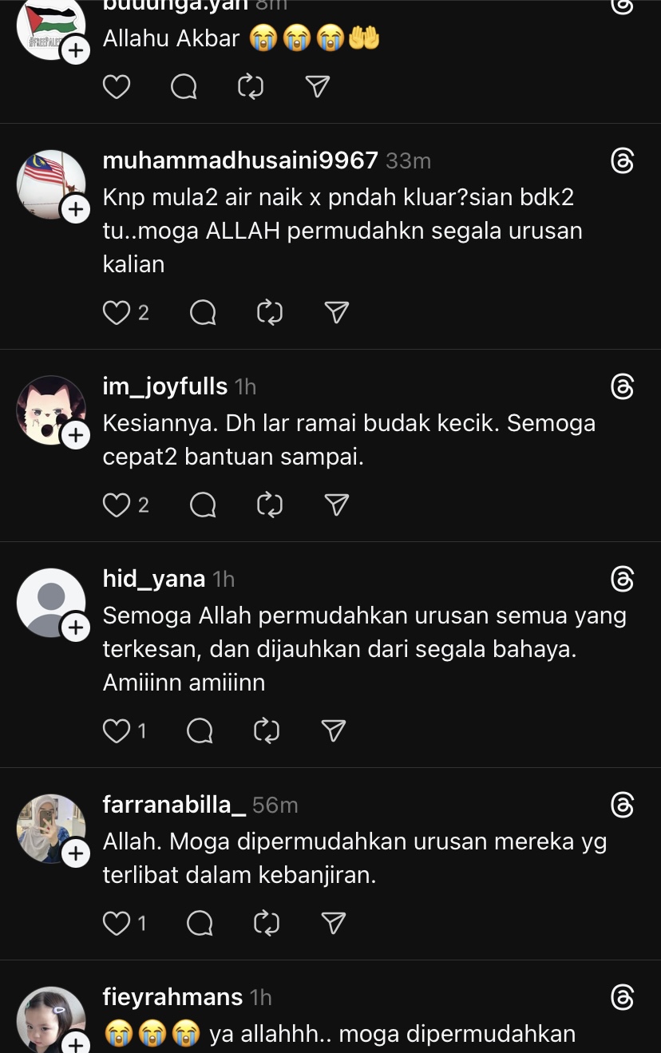Tap Threads logo beside hid_yana comment
This screenshot has height=1053, width=661.
[622, 579]
